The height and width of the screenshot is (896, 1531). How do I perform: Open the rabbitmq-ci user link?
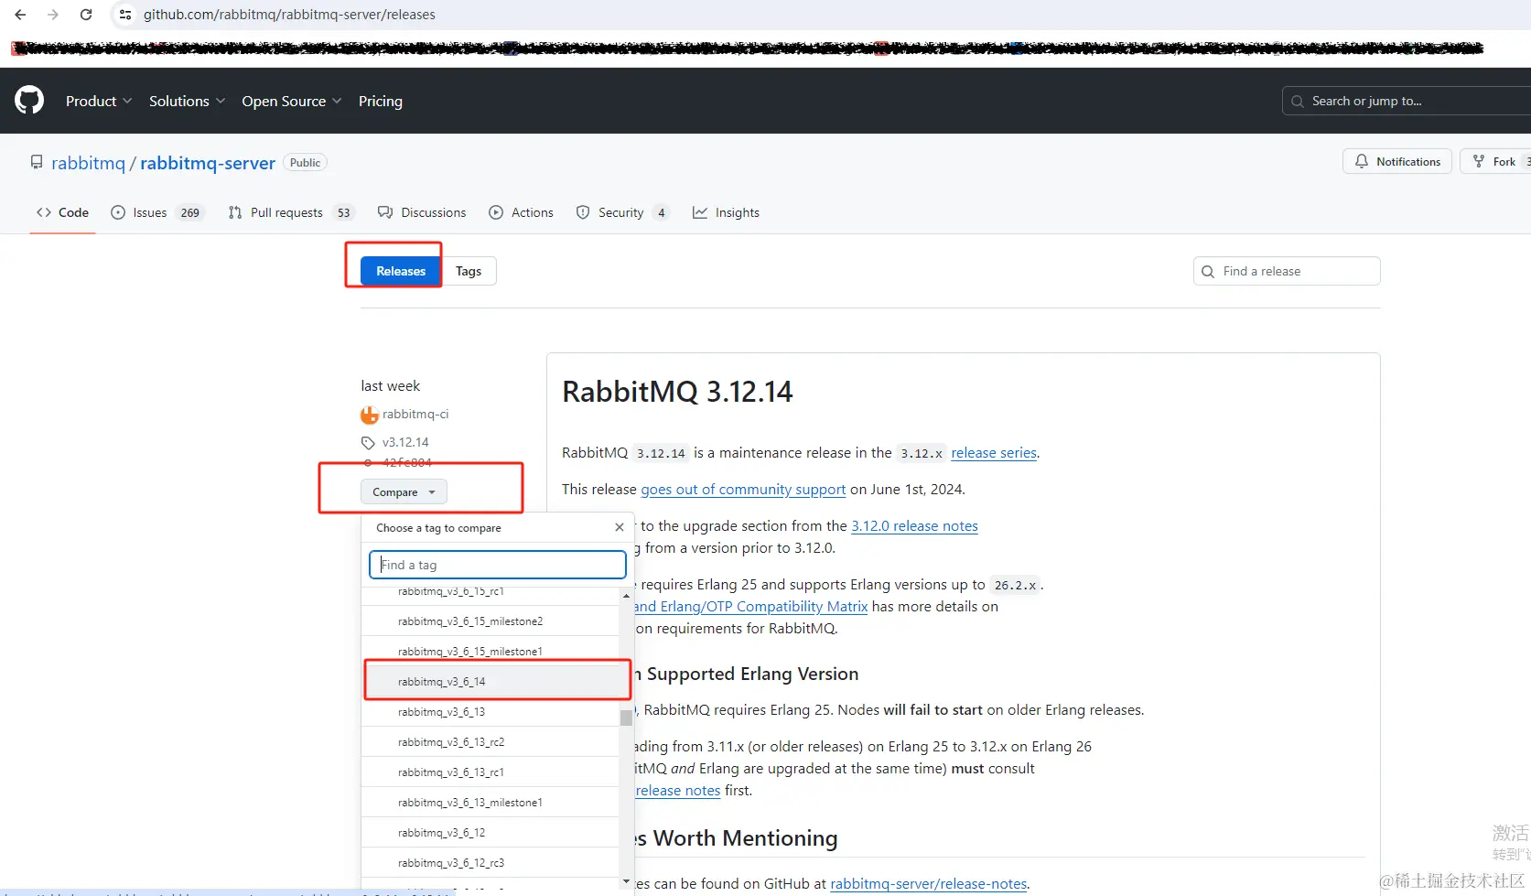coord(415,415)
